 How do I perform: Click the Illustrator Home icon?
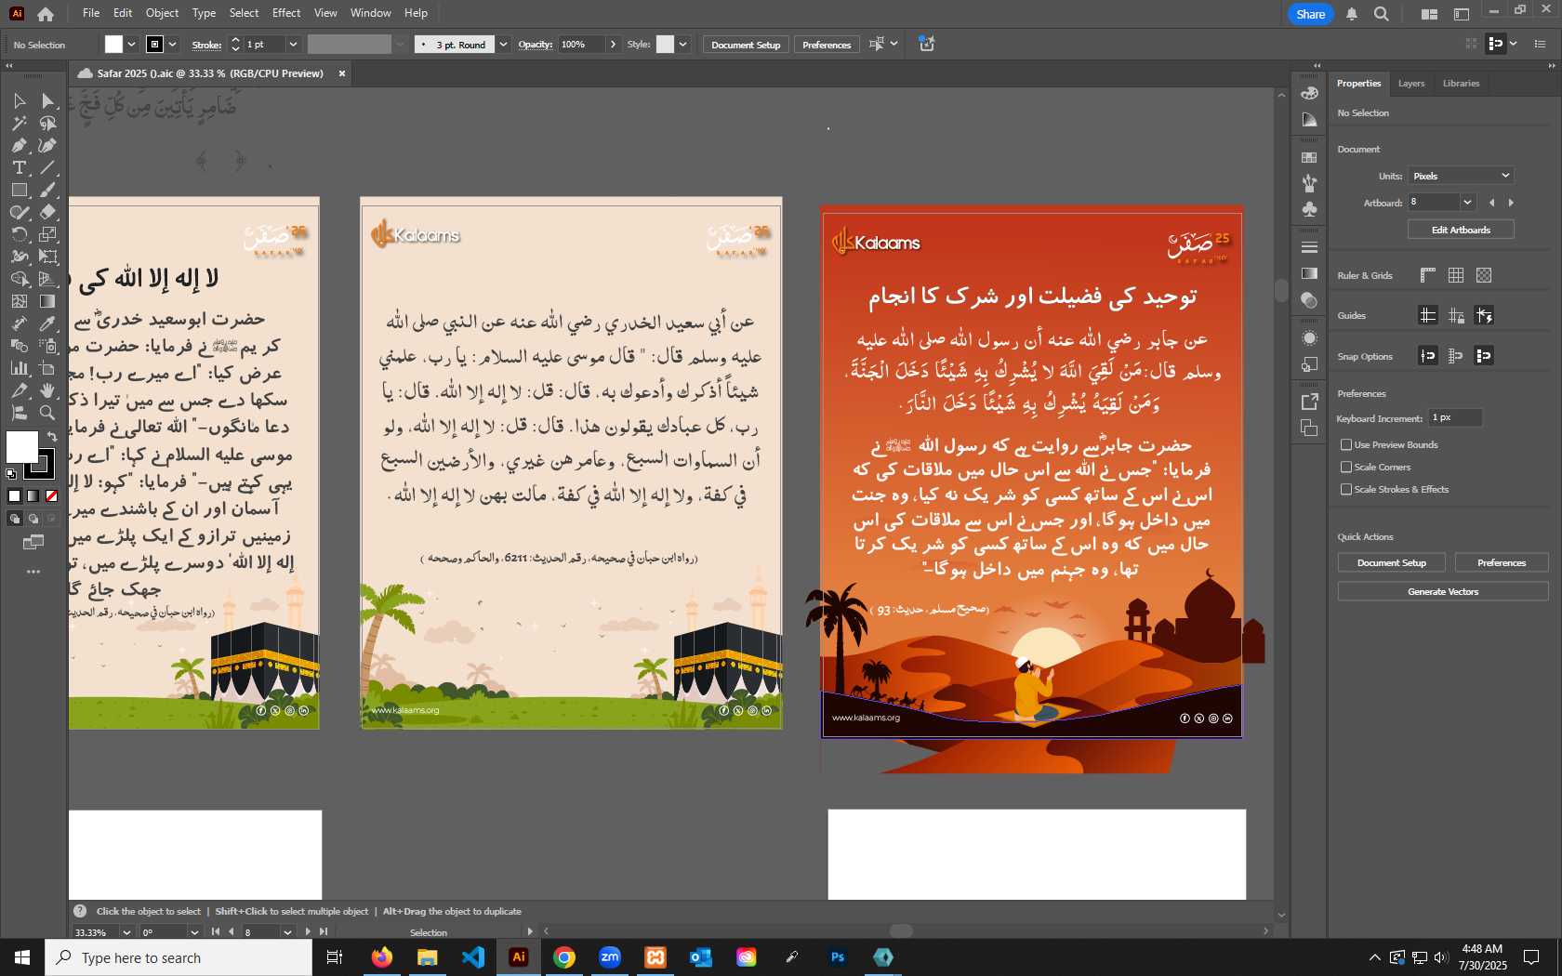click(x=46, y=14)
